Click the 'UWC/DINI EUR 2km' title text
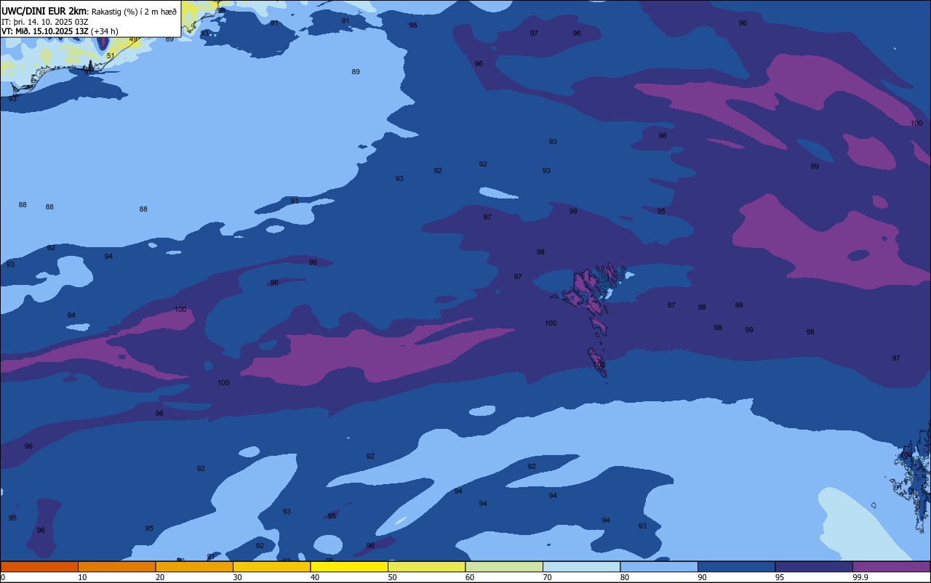Screen dimensions: 931x583 tap(44, 11)
